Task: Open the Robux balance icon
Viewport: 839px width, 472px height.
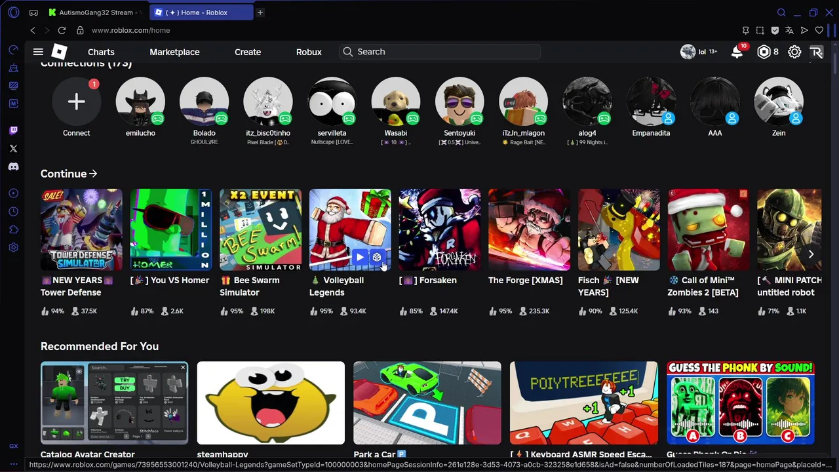Action: point(764,52)
